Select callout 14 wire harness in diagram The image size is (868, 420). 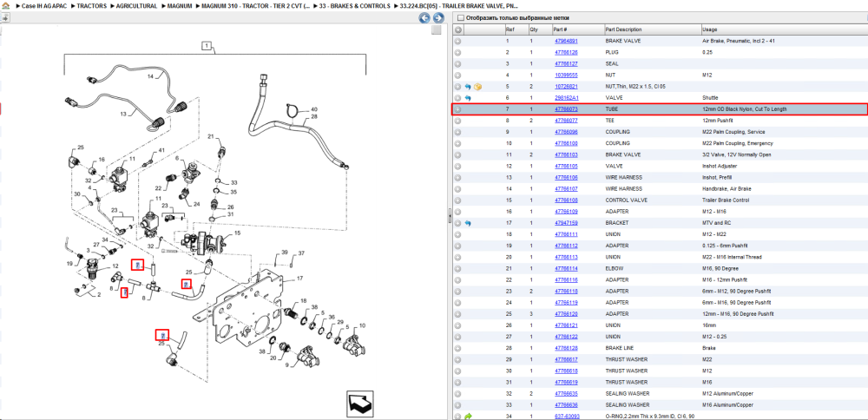(149, 77)
